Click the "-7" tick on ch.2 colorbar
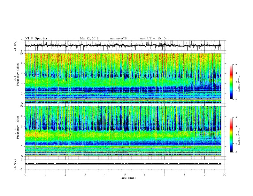253x196 pixels. point(235,152)
